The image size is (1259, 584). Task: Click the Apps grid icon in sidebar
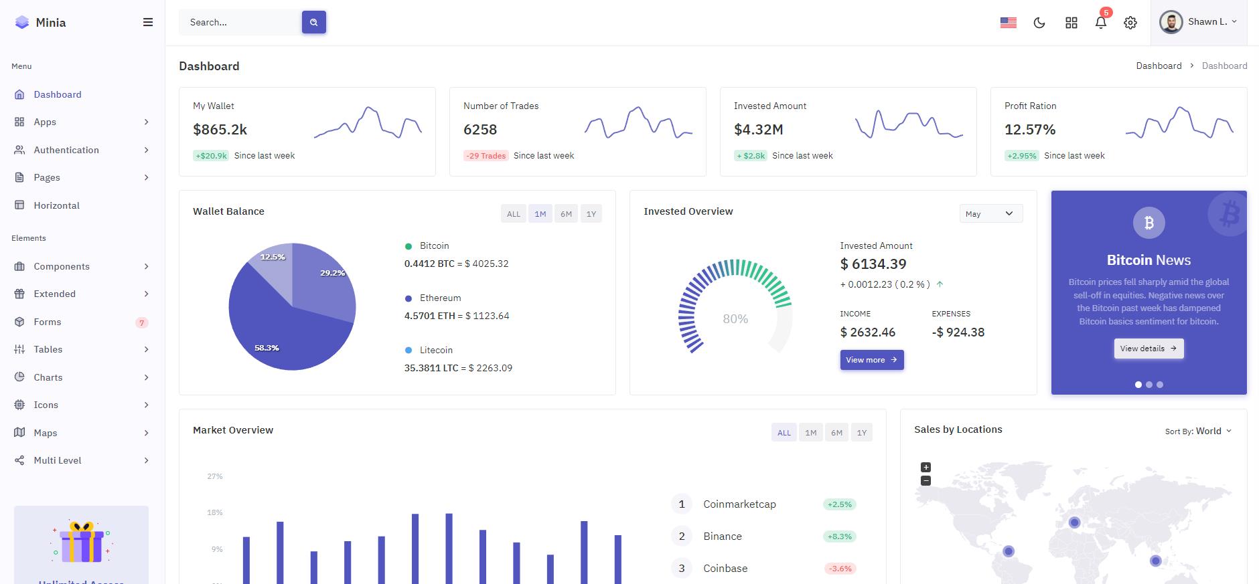pos(19,122)
